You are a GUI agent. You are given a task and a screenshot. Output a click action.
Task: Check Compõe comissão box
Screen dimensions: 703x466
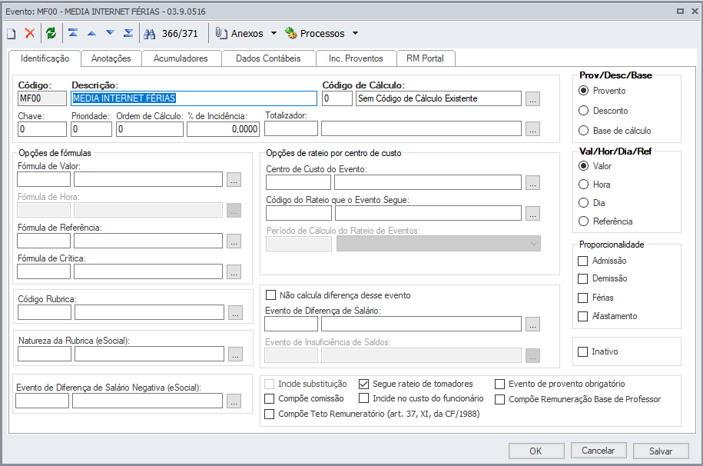click(x=270, y=398)
